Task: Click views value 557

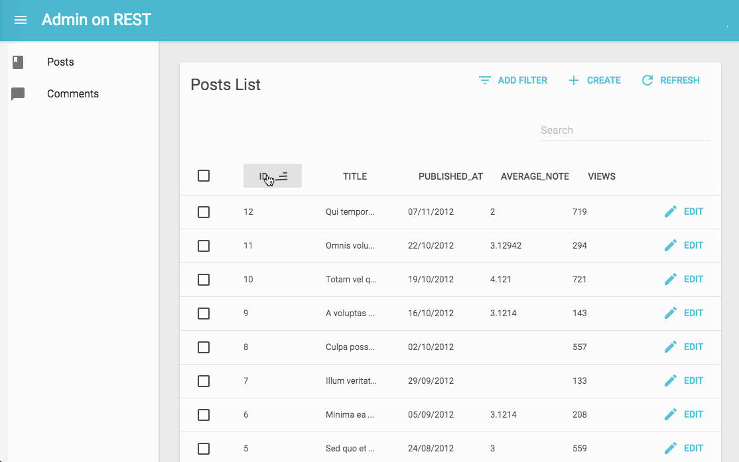Action: tap(580, 347)
